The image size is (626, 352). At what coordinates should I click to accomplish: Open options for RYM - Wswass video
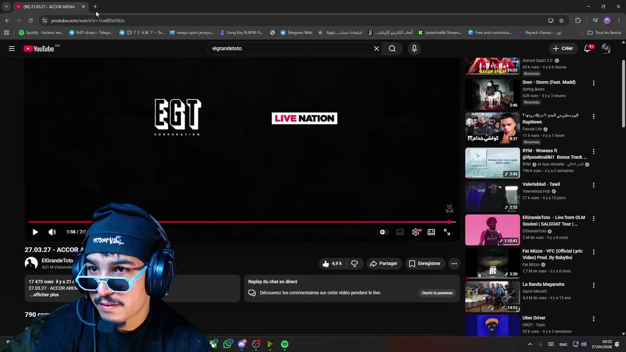[x=594, y=152]
